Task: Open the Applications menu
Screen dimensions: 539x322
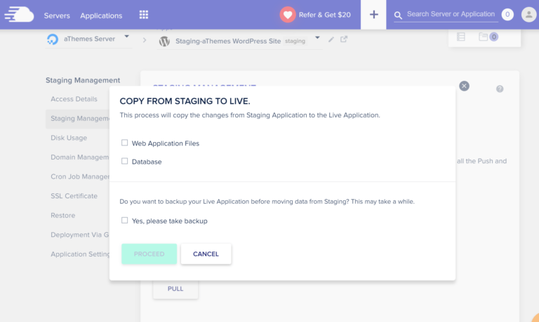Action: pyautogui.click(x=101, y=15)
